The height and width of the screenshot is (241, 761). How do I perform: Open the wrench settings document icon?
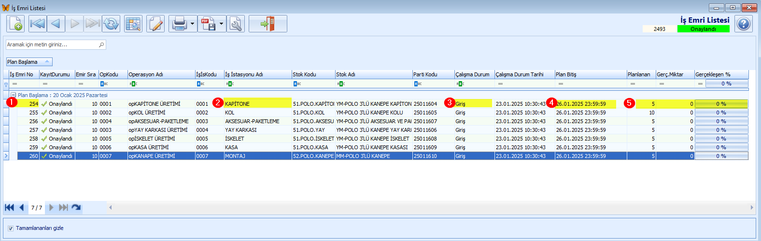[236, 24]
